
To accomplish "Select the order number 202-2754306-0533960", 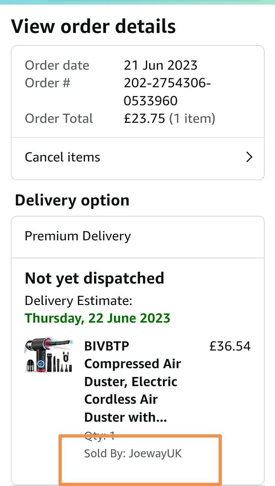I will (167, 92).
